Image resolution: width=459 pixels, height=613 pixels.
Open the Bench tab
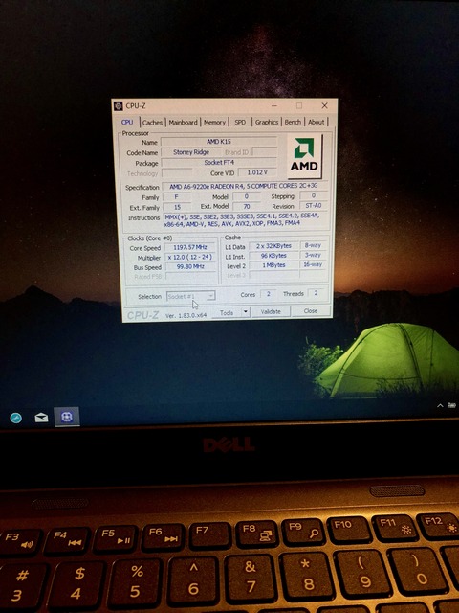click(293, 122)
